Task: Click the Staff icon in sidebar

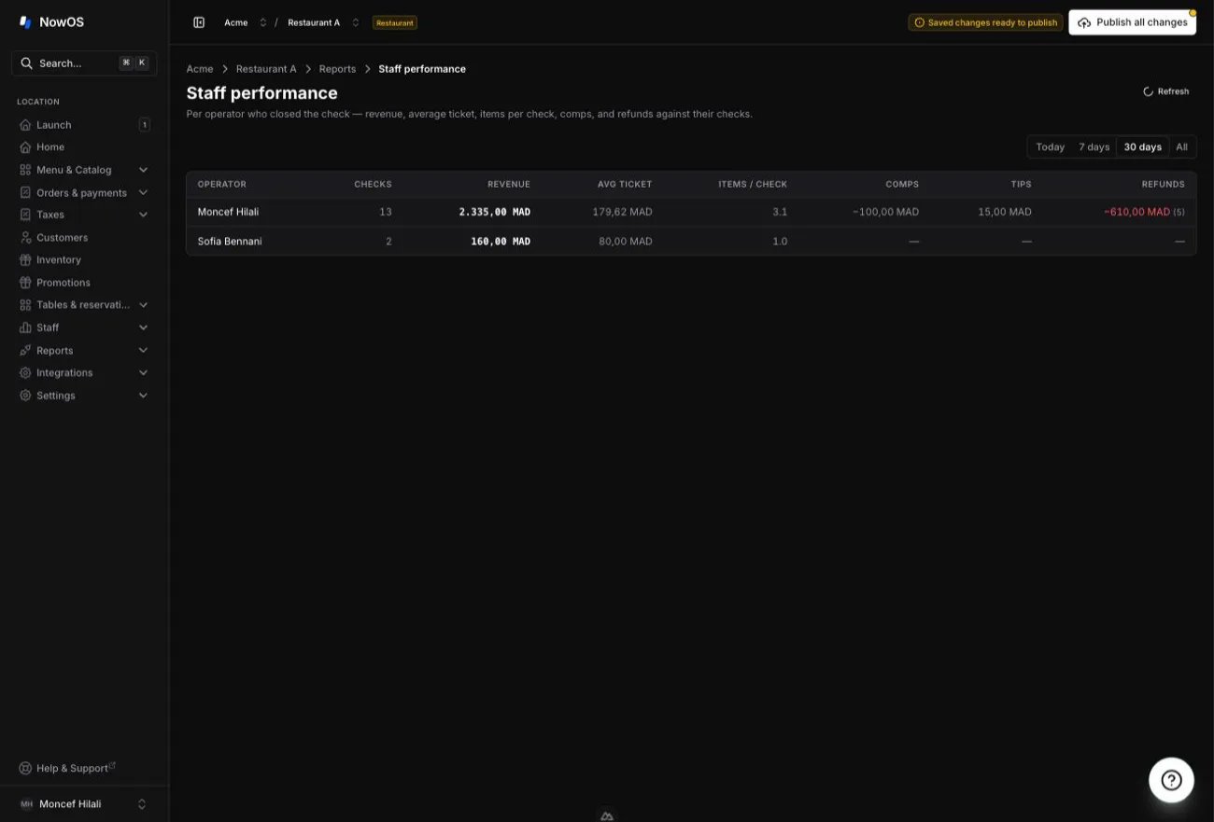Action: click(x=25, y=327)
